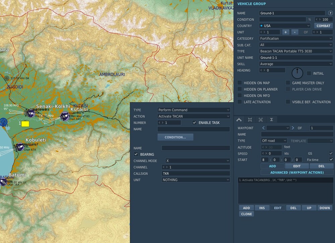Click the TACAN beacon unit near Batumi
This screenshot has width=335, height=243.
pos(4,182)
